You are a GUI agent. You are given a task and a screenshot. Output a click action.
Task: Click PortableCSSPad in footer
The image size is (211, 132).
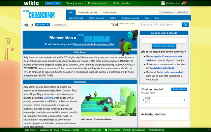point(156,130)
